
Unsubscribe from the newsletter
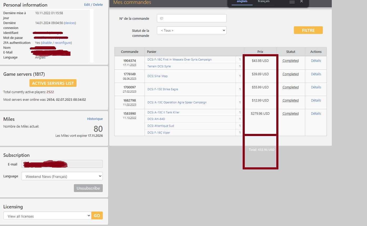click(88, 188)
